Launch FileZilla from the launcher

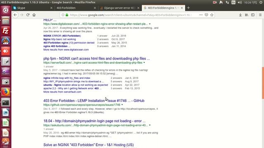point(5,31)
